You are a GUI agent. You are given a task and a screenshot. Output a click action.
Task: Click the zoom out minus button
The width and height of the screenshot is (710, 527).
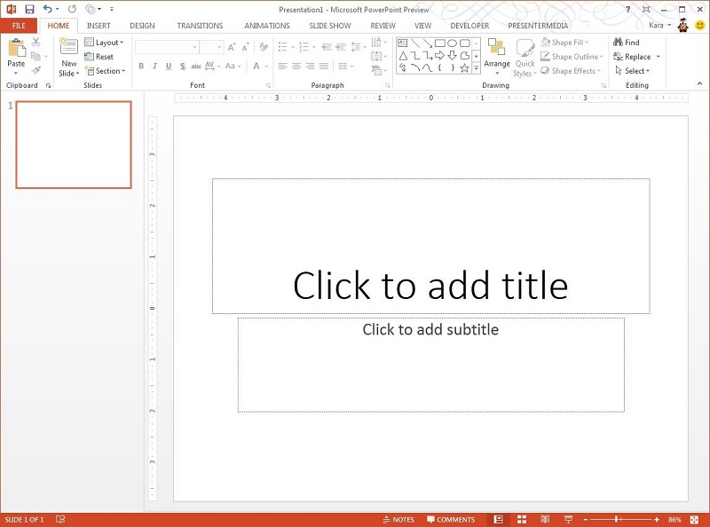pyautogui.click(x=585, y=519)
